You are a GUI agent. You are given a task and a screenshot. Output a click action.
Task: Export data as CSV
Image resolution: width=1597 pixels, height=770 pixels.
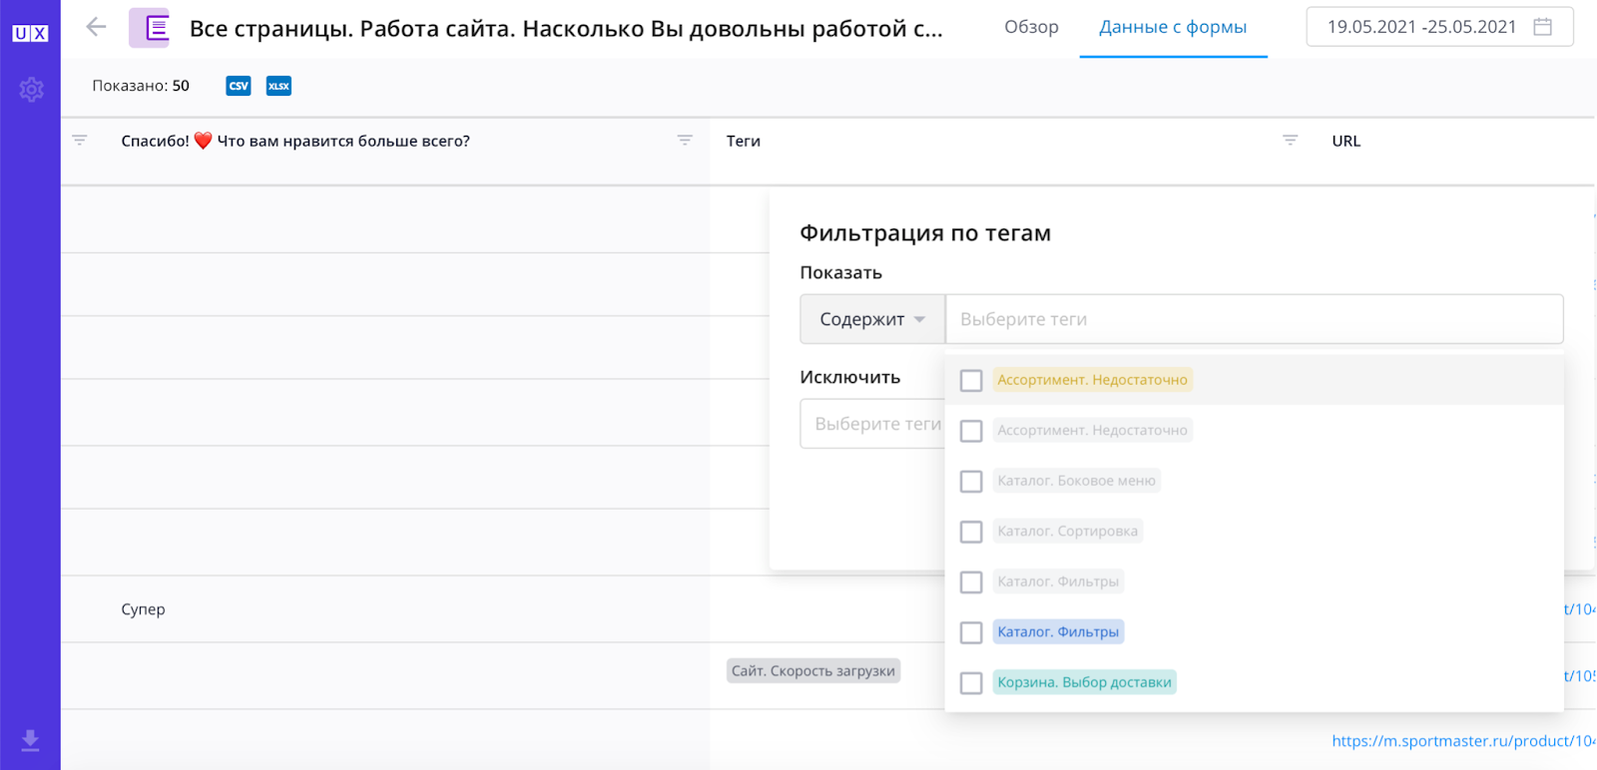239,86
